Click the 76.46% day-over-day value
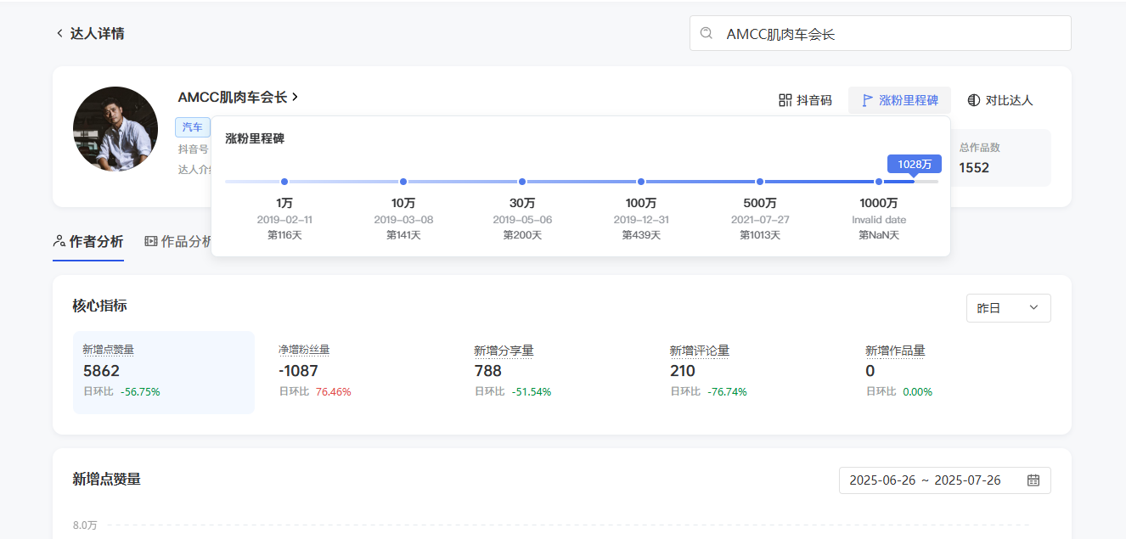 333,392
